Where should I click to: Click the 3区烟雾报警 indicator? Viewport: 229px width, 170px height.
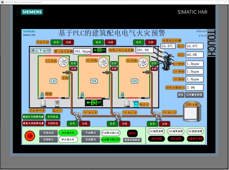pyautogui.click(x=195, y=131)
